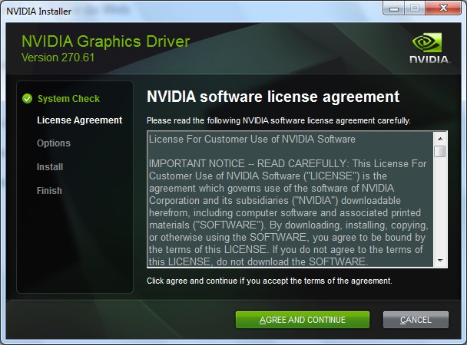Image resolution: width=467 pixels, height=345 pixels.
Task: Select the System Check step label
Action: tap(68, 99)
